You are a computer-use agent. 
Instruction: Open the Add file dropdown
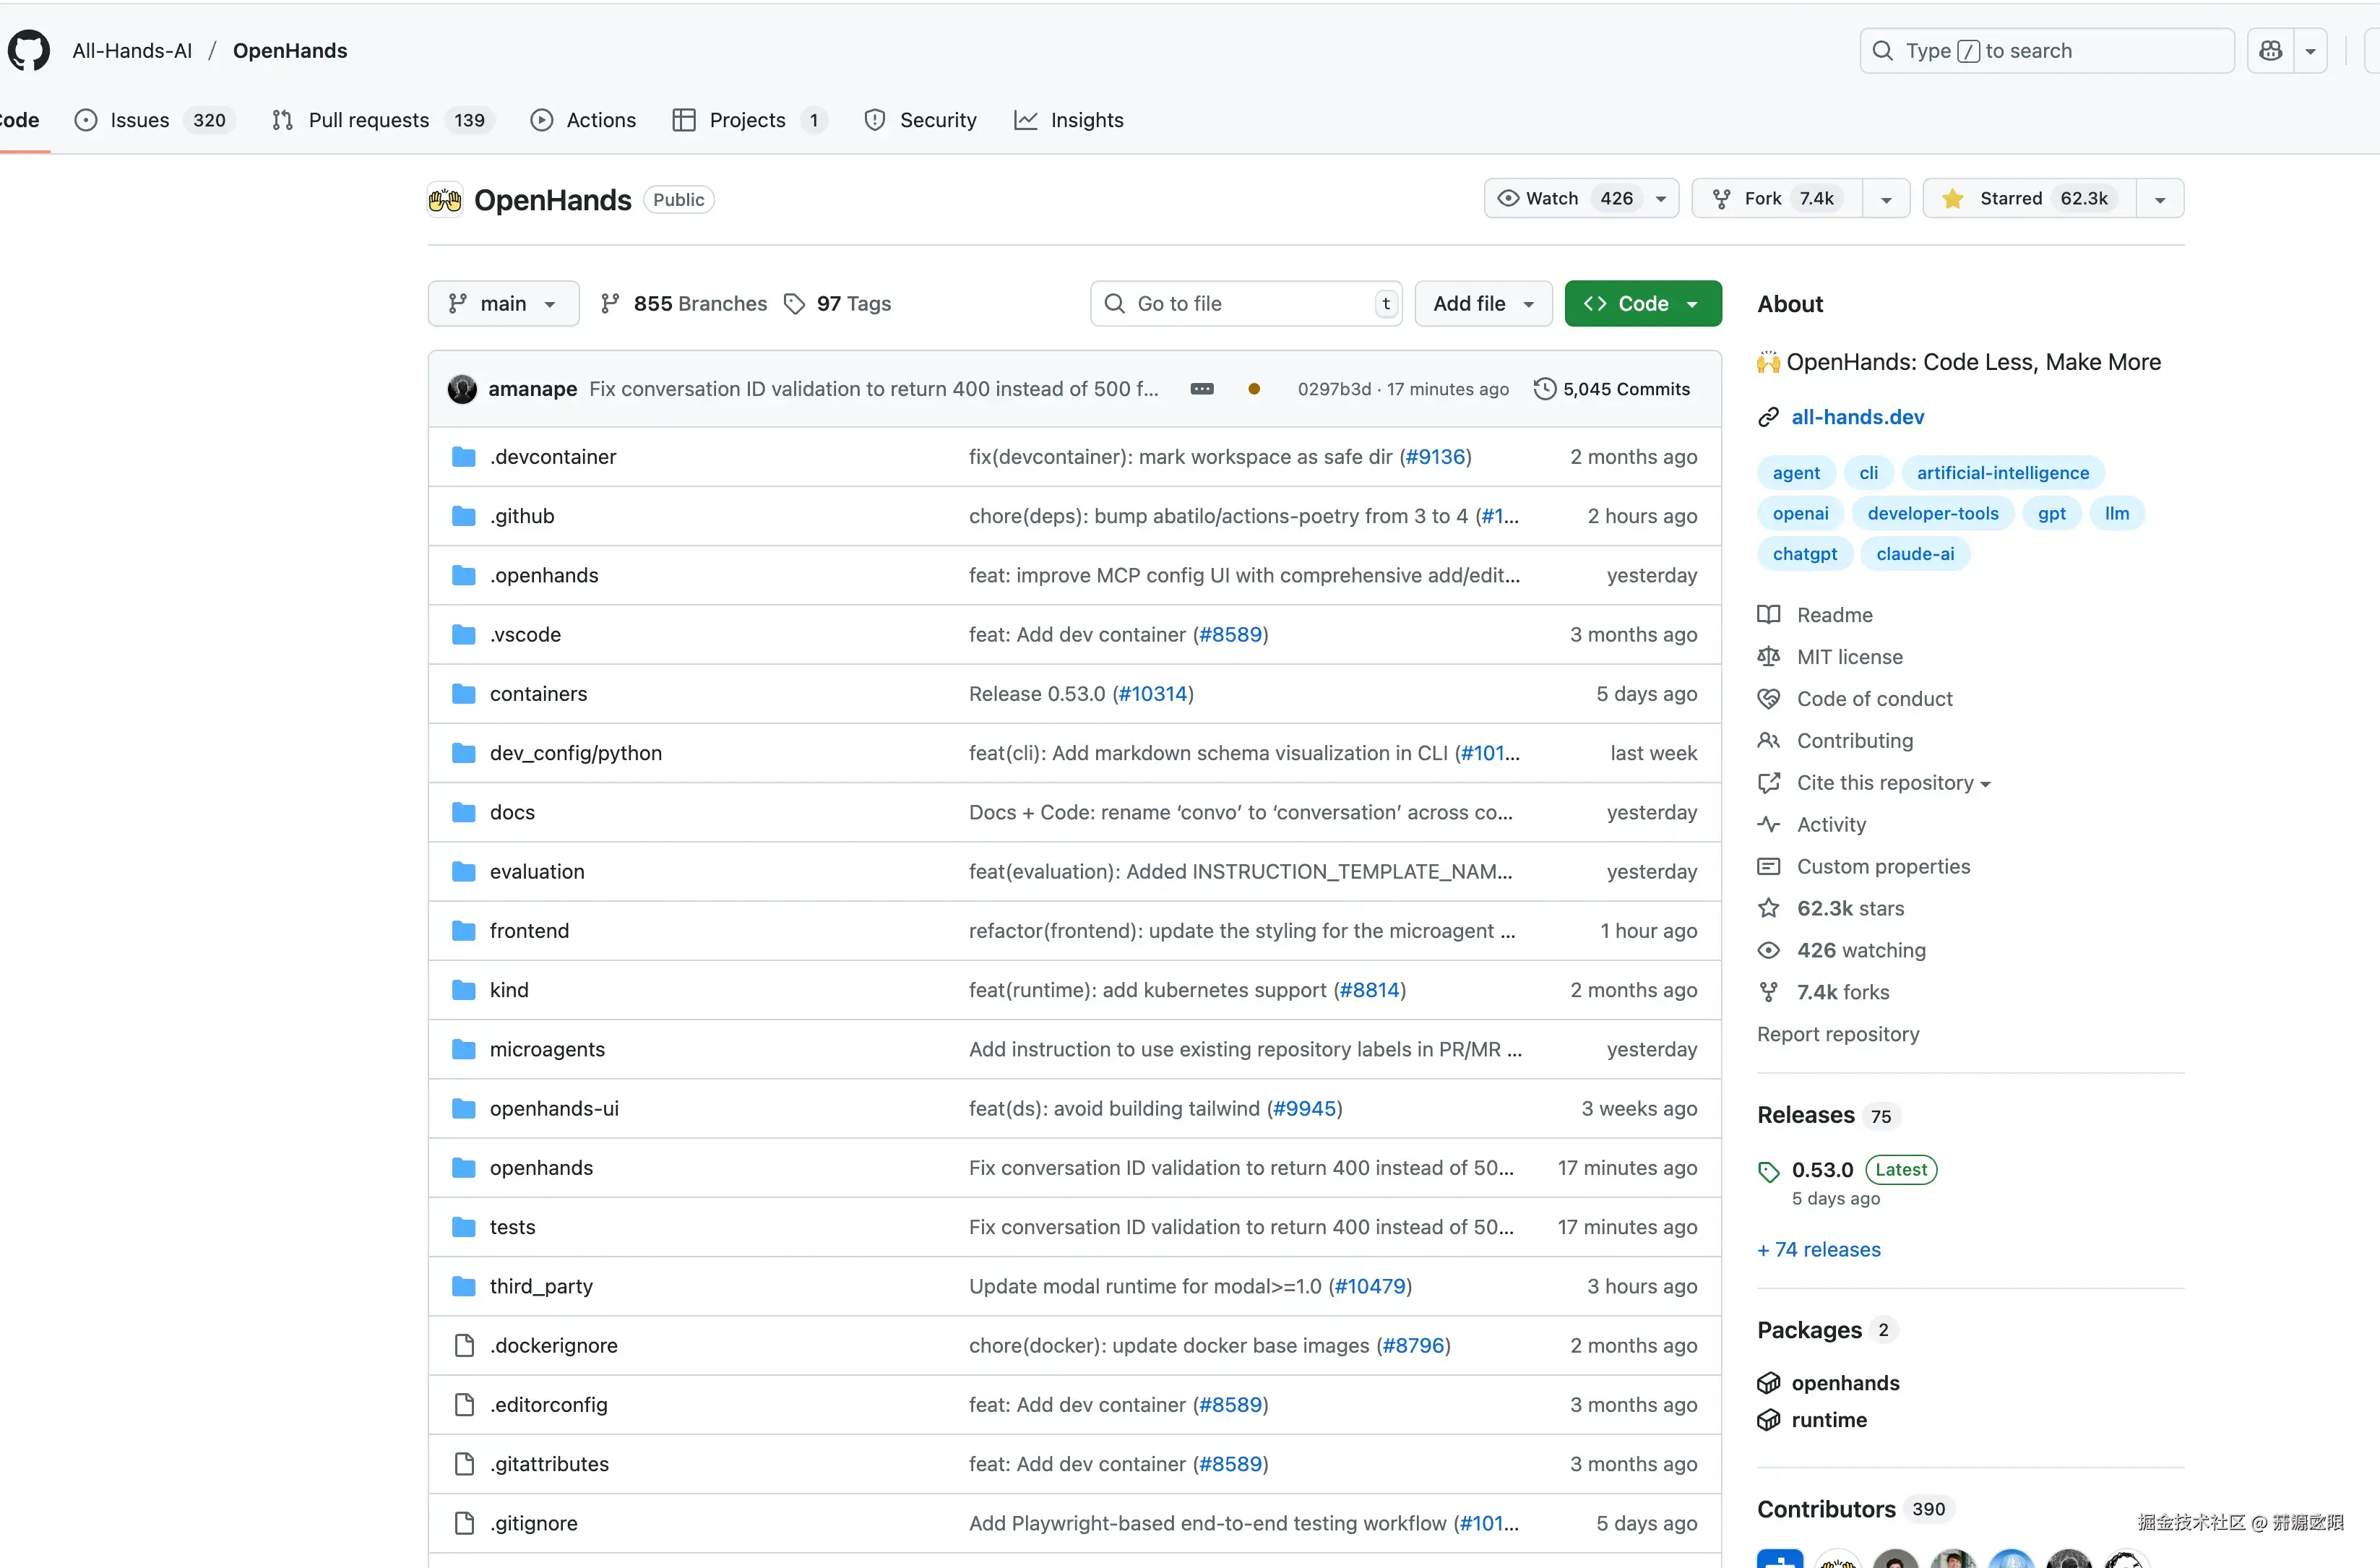1483,304
